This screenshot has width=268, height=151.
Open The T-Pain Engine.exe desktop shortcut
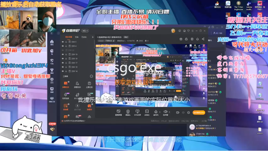point(239,6)
